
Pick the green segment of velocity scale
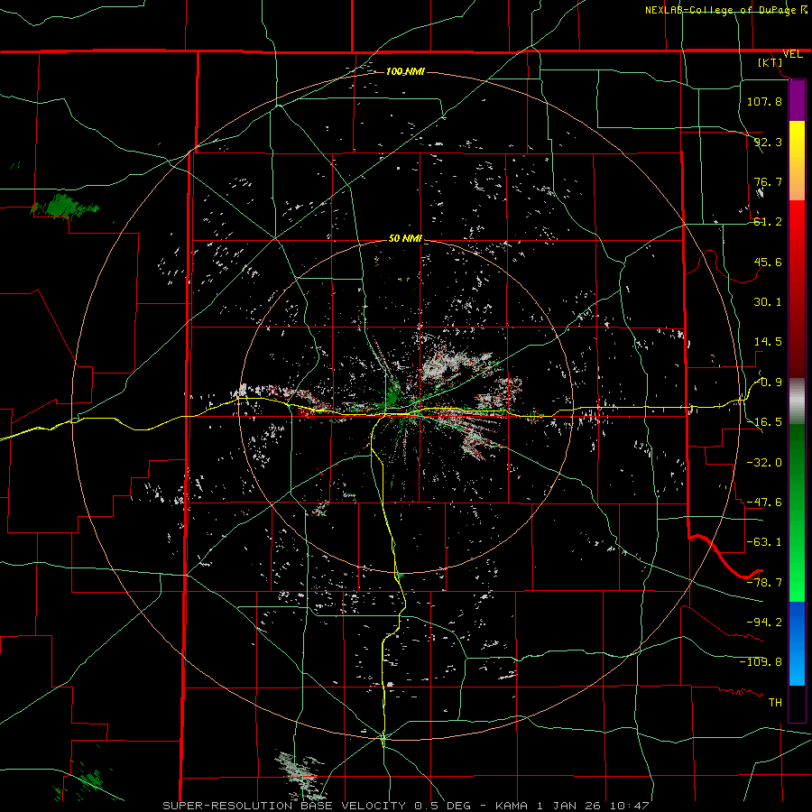(x=797, y=512)
